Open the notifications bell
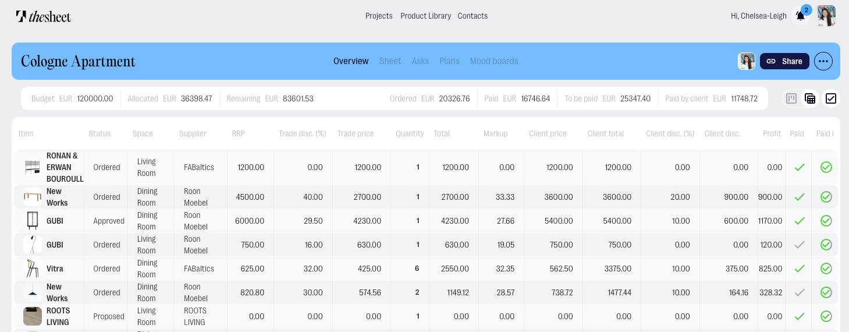Image resolution: width=849 pixels, height=332 pixels. click(x=800, y=16)
